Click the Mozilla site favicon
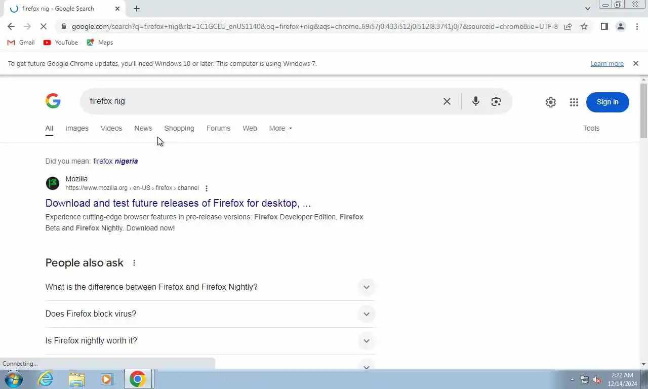648x389 pixels. pos(53,183)
